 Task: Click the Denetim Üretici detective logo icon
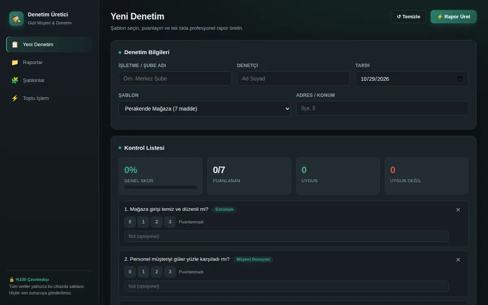pos(16,18)
